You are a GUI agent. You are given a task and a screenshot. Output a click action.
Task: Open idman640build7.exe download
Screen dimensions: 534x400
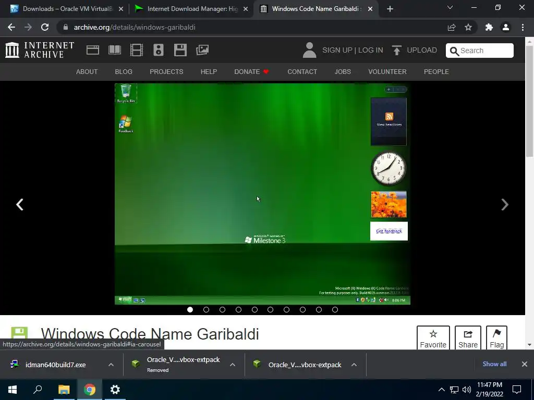pyautogui.click(x=55, y=365)
